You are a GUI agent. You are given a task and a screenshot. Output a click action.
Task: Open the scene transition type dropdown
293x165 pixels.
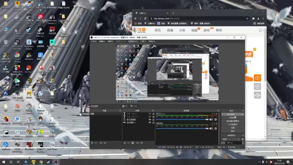(x=231, y=139)
